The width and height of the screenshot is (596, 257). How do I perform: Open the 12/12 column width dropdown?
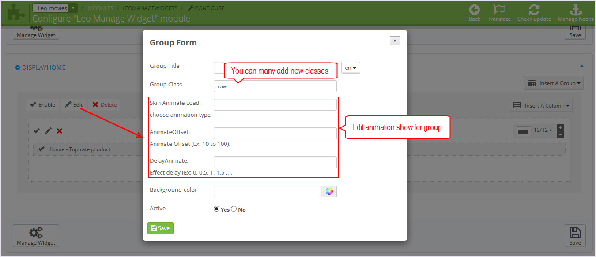click(x=543, y=130)
